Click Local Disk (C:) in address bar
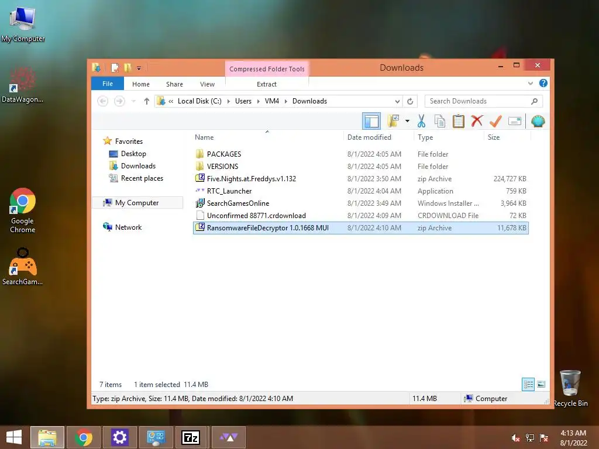 199,101
